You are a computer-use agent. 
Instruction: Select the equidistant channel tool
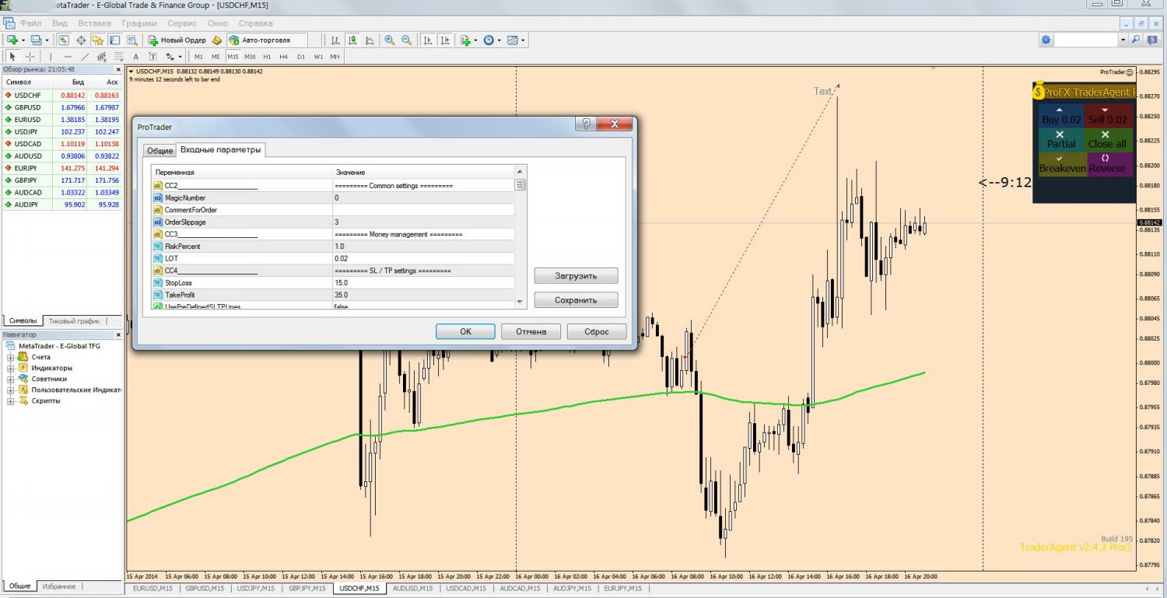click(x=102, y=57)
